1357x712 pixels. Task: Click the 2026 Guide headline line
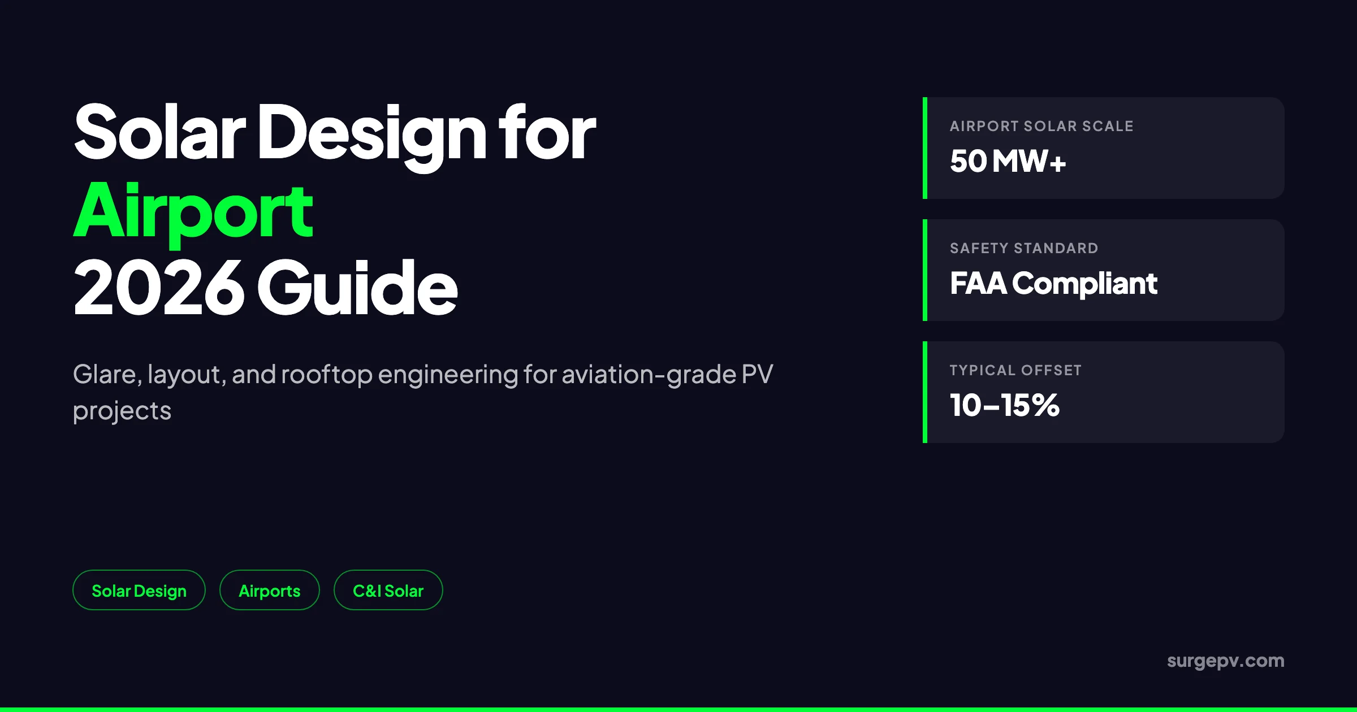pyautogui.click(x=265, y=287)
